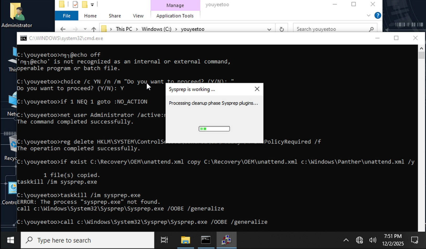Screen dimensions: 426x249
Task: Go back with the left arrow
Action: [63, 29]
